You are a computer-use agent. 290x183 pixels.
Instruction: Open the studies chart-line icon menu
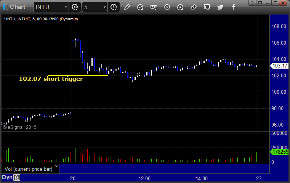point(140,7)
